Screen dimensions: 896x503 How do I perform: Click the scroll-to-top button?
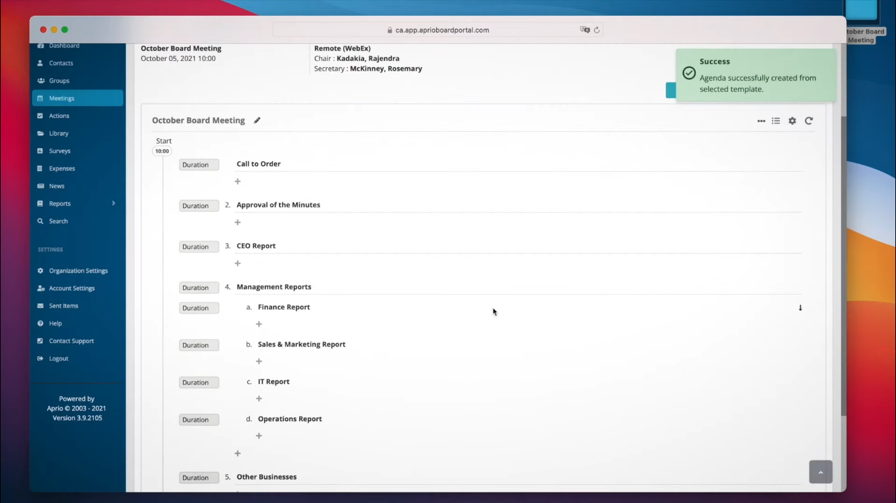(821, 472)
